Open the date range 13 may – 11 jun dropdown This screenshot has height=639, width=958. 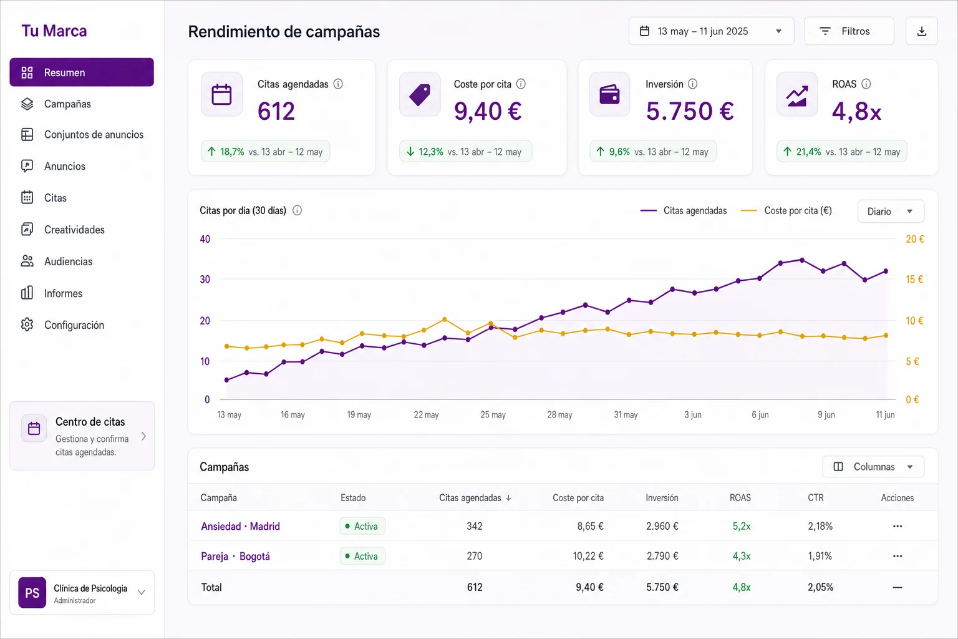coord(711,31)
